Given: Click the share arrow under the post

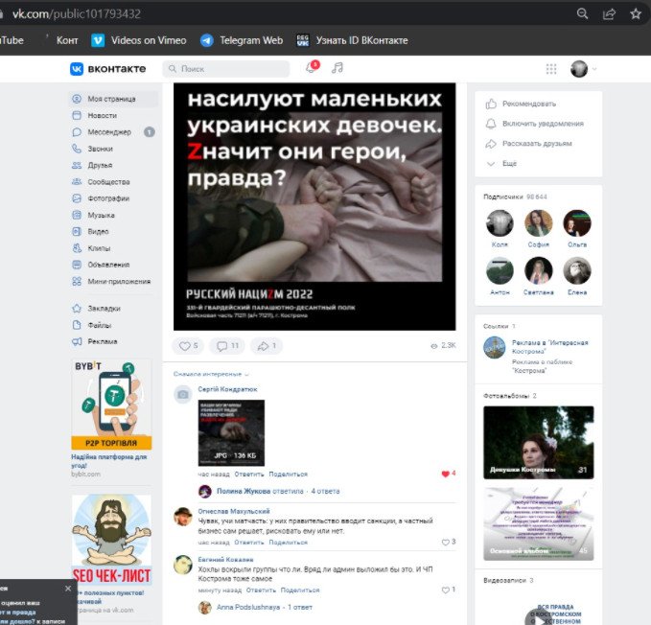Looking at the screenshot, I should pos(266,346).
